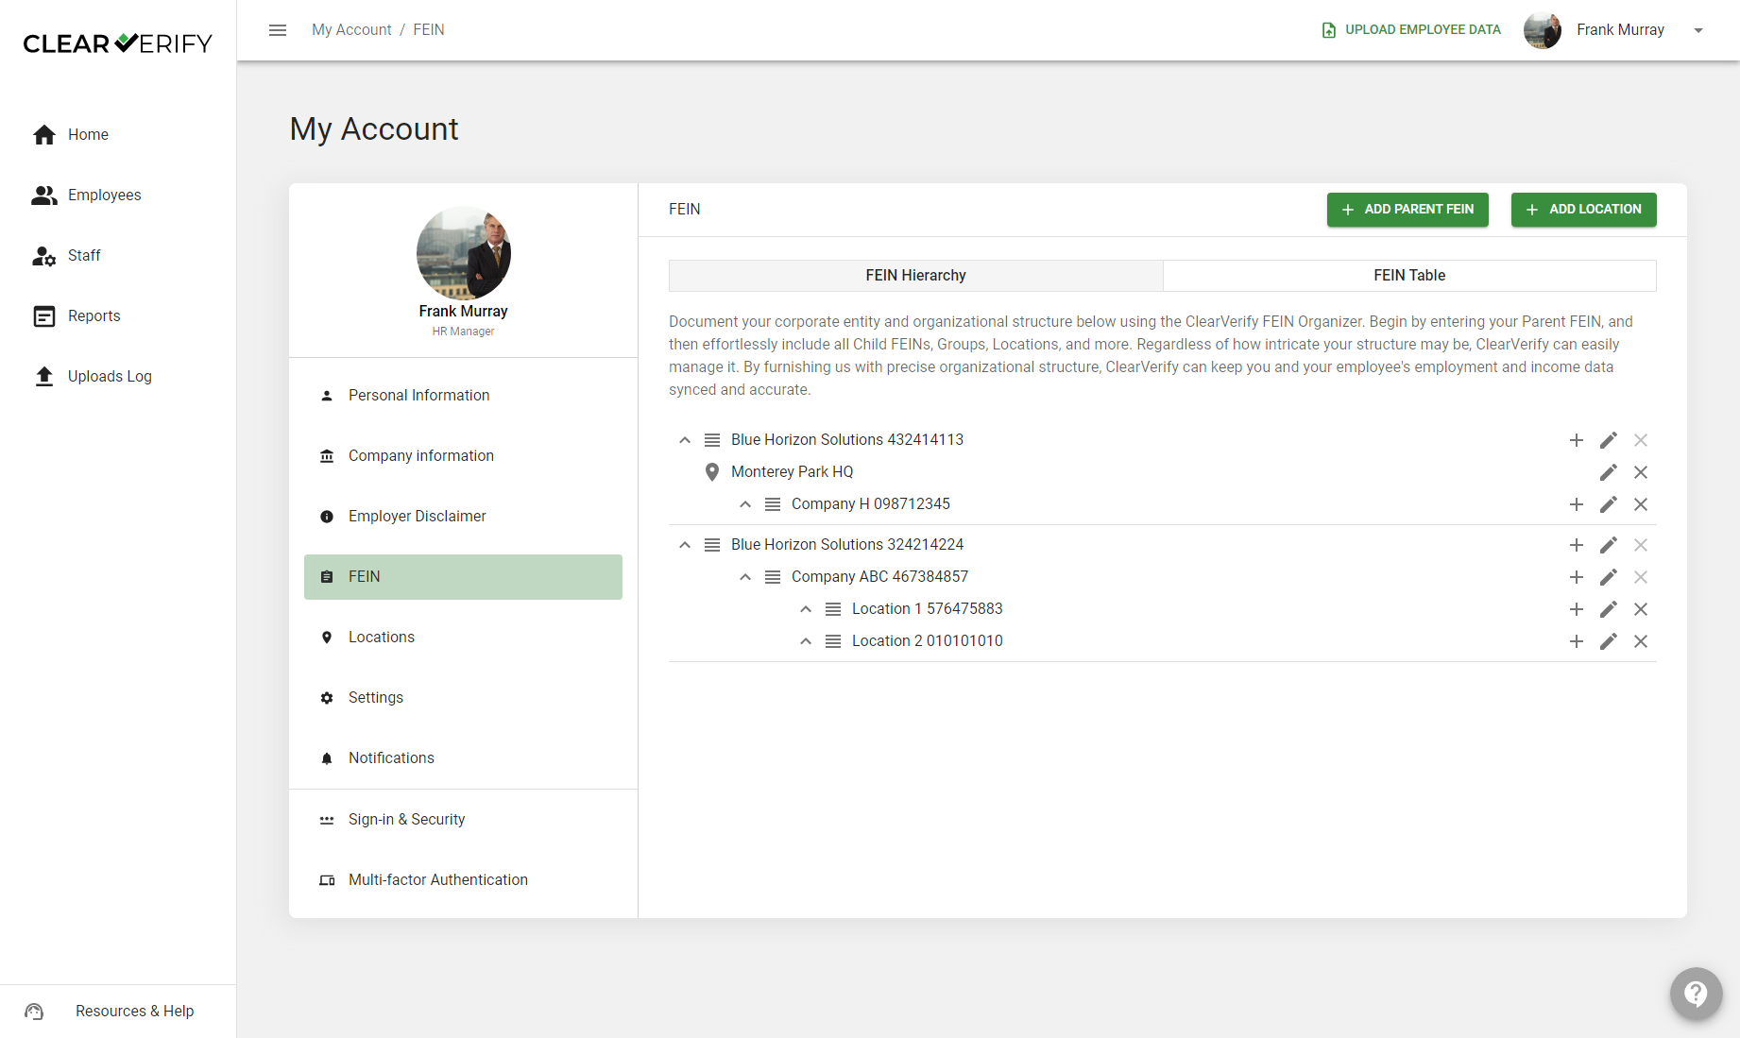The image size is (1740, 1038).
Task: Open Multi-factor Authentication settings
Action: tap(463, 880)
